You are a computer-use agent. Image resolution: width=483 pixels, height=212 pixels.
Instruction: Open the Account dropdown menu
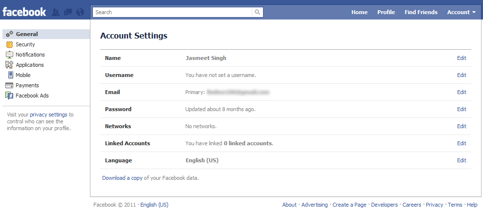(x=461, y=12)
